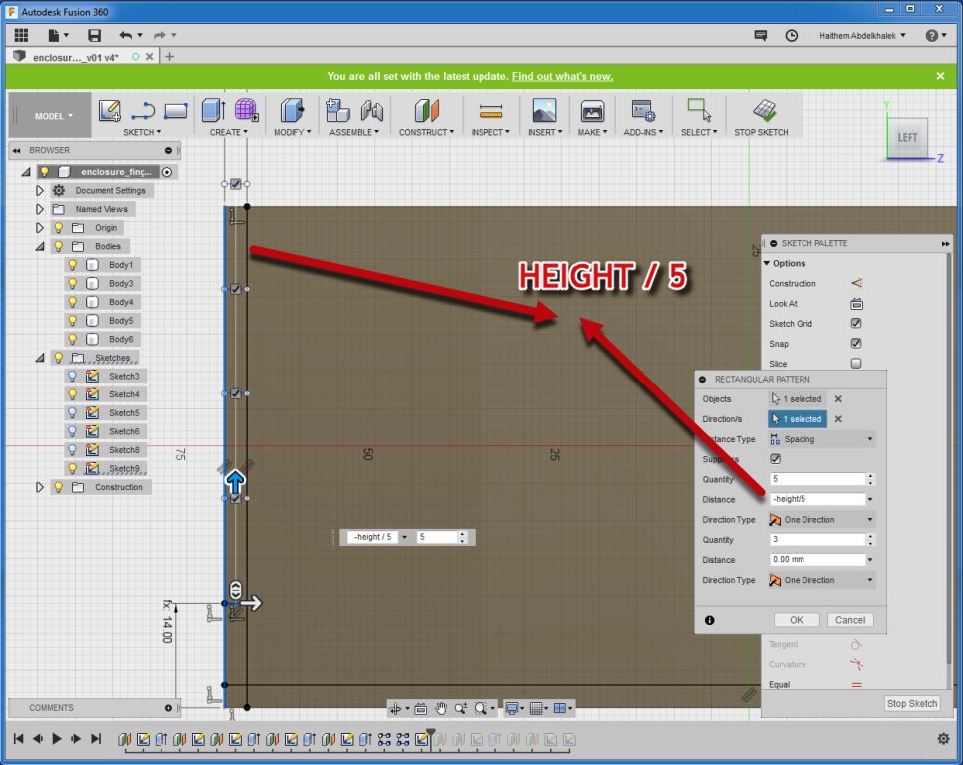Expand the Construction folder in browser
Viewport: 963px width, 765px height.
39,487
